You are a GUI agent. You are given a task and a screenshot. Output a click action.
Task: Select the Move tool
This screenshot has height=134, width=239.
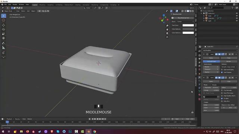(x=3, y=25)
